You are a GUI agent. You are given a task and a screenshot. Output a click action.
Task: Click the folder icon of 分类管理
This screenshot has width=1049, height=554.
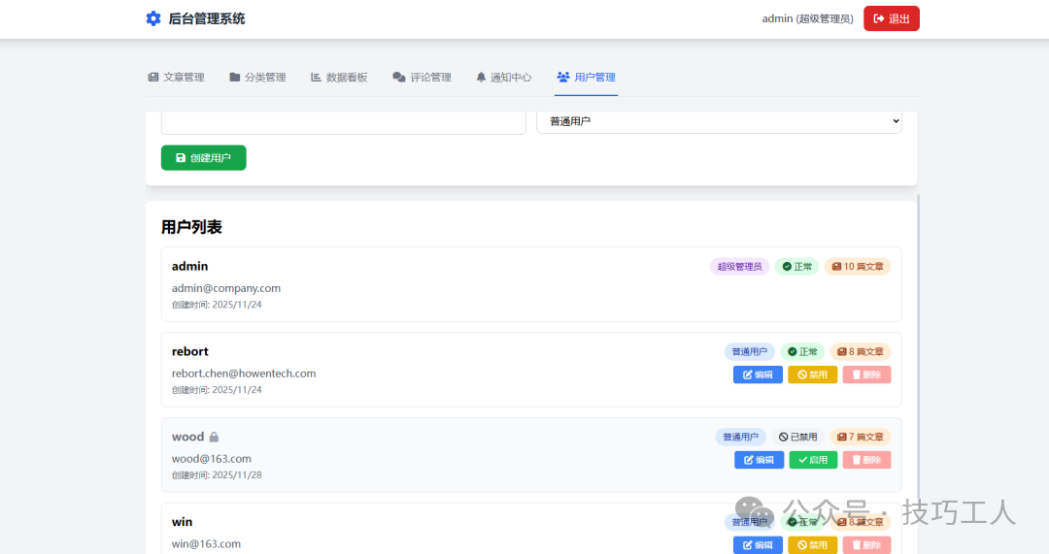235,77
